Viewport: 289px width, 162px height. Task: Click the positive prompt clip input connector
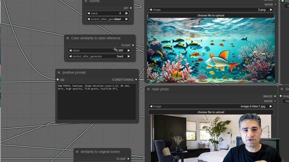tap(58, 80)
